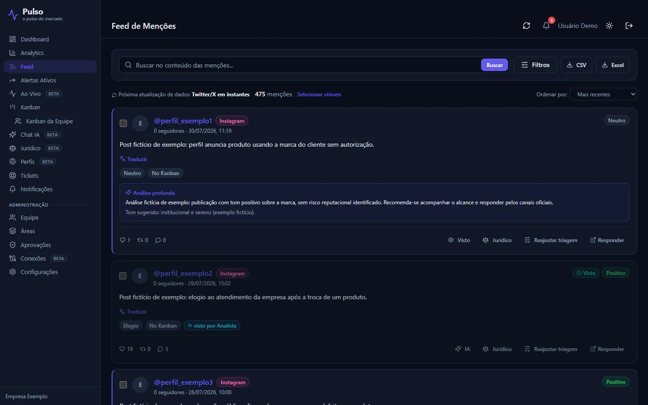The height and width of the screenshot is (405, 648).
Task: Click the E avatar of perfil_exemplo2
Action: [x=140, y=276]
